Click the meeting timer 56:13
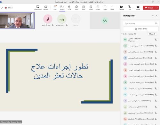This screenshot has width=160, height=125. click(10, 8)
